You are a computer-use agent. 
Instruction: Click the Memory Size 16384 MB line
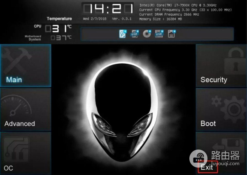click(x=161, y=19)
